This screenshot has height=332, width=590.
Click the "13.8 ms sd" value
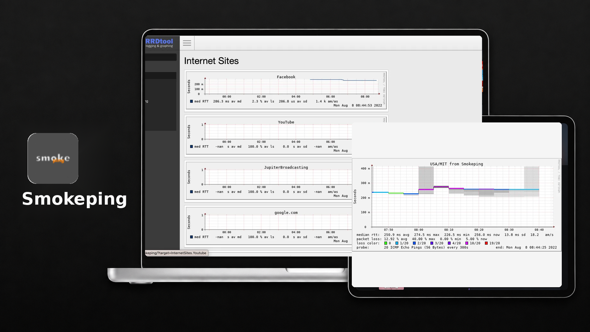click(515, 235)
